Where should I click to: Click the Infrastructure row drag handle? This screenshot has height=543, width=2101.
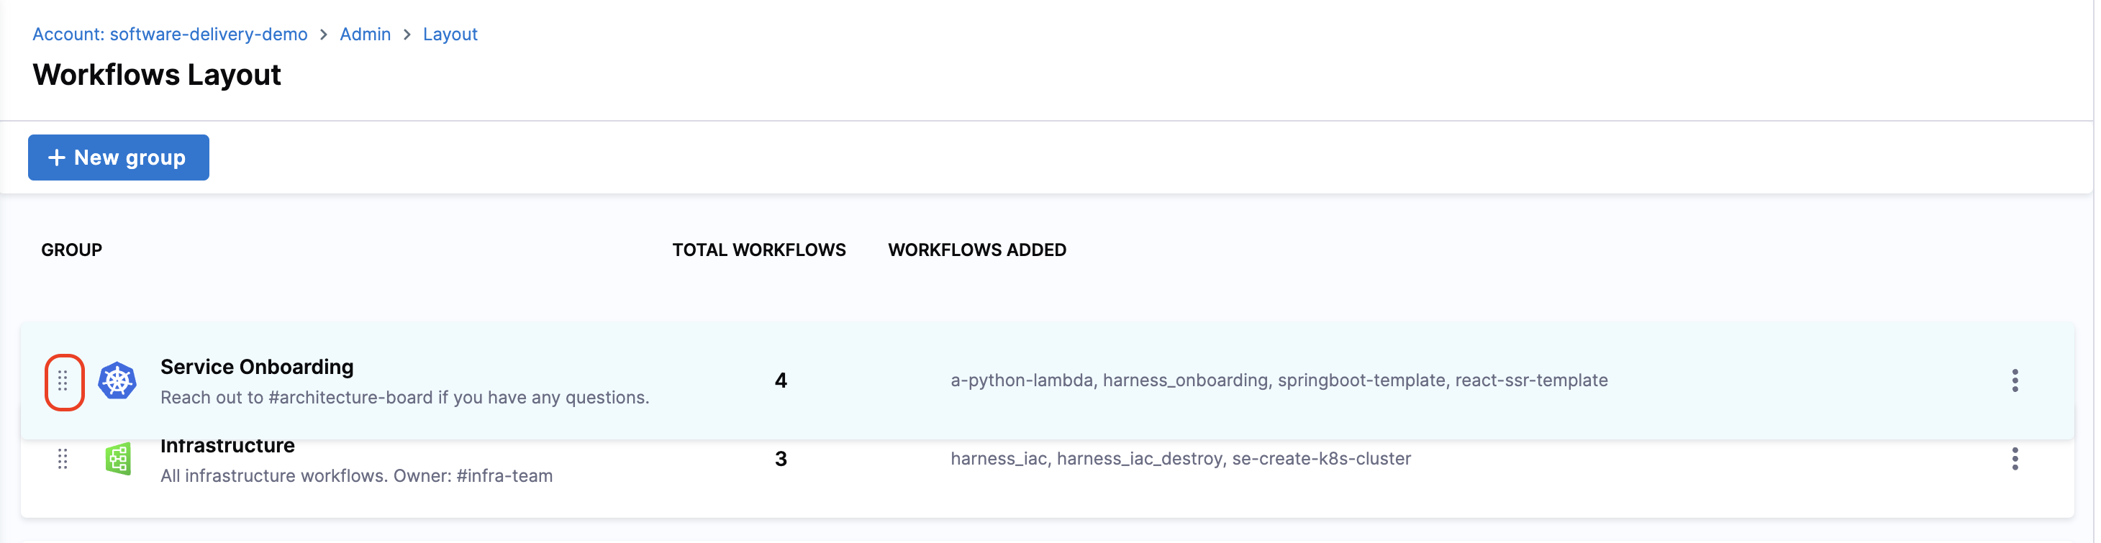coord(63,459)
